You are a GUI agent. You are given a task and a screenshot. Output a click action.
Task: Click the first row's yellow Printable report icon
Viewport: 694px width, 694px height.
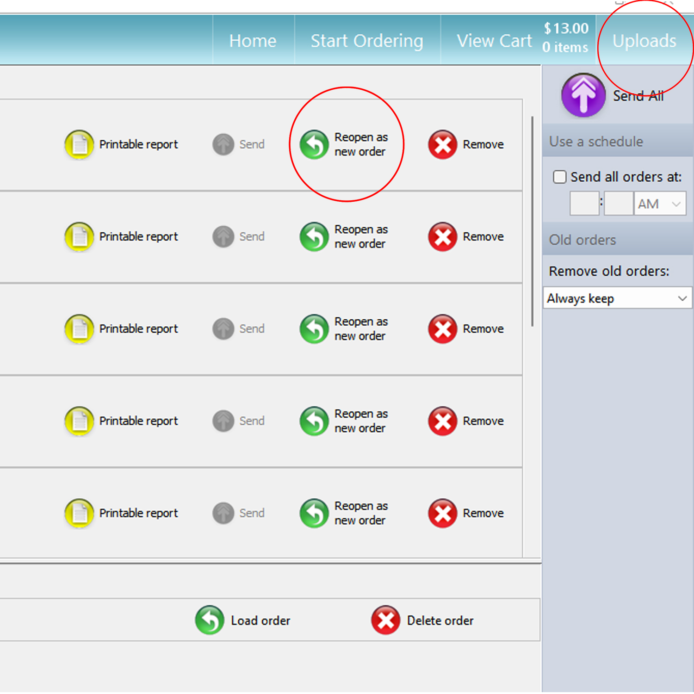(79, 144)
